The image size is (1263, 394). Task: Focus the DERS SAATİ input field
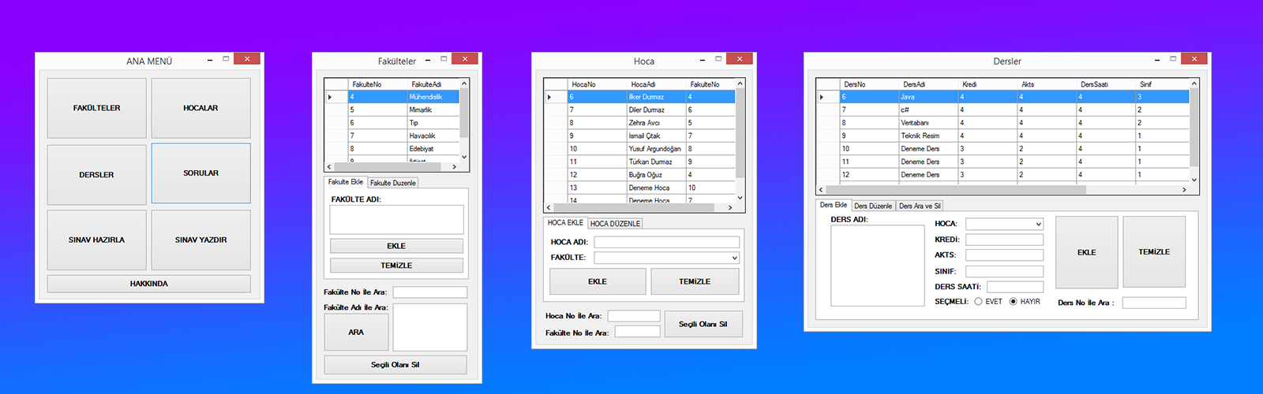pyautogui.click(x=1015, y=287)
